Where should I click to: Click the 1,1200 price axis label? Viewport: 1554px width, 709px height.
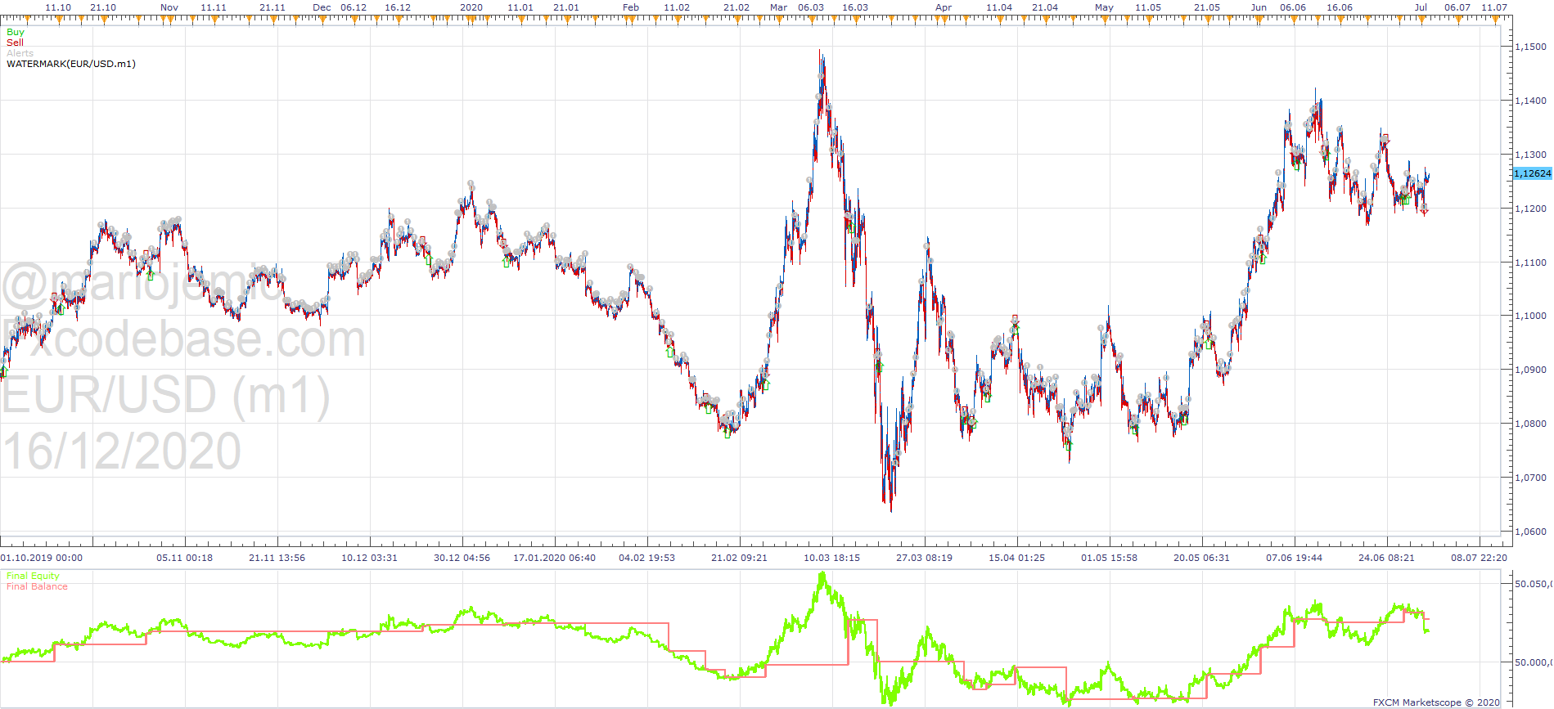point(1530,209)
